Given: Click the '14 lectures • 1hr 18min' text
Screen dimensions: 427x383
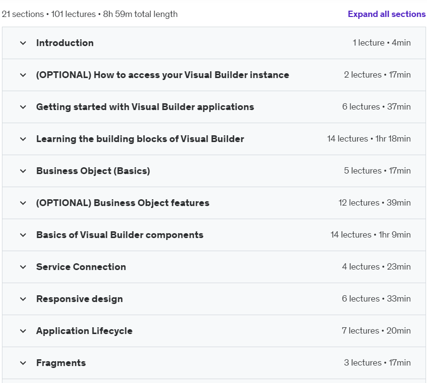Looking at the screenshot, I should [x=369, y=139].
